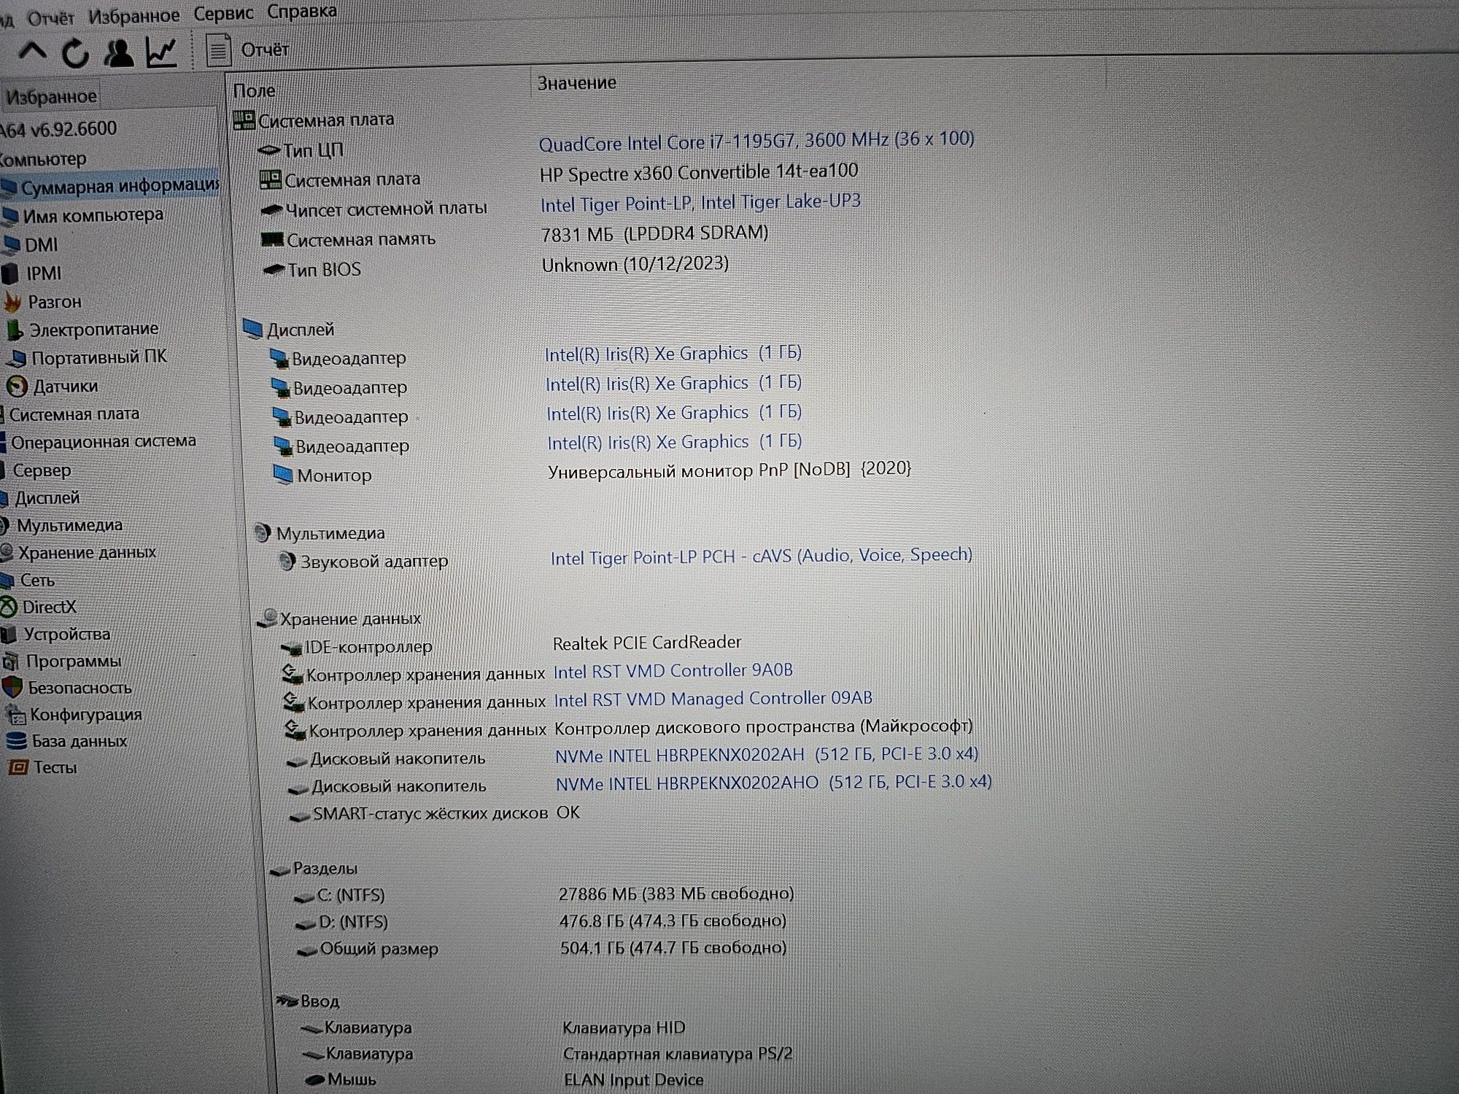The height and width of the screenshot is (1094, 1459).
Task: Click the Тип ЦП processor icon
Action: (x=269, y=150)
